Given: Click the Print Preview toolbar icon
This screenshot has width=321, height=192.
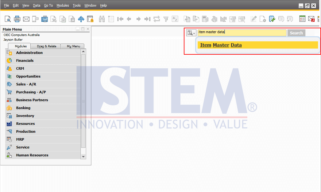Looking at the screenshot, I should 8,19.
